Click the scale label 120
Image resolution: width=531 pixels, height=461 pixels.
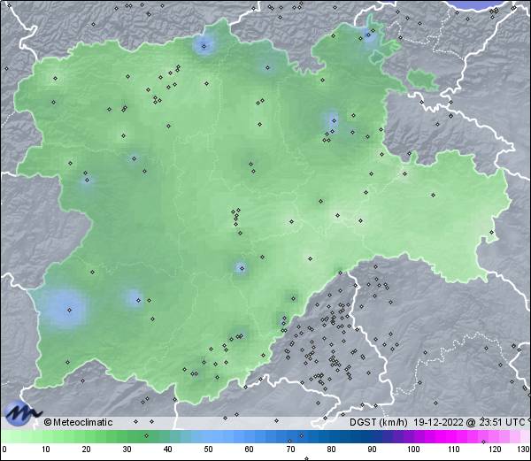495,449
